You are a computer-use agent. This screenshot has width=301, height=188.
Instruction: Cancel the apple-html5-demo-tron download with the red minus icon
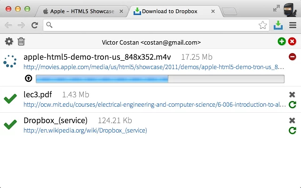tap(292, 57)
